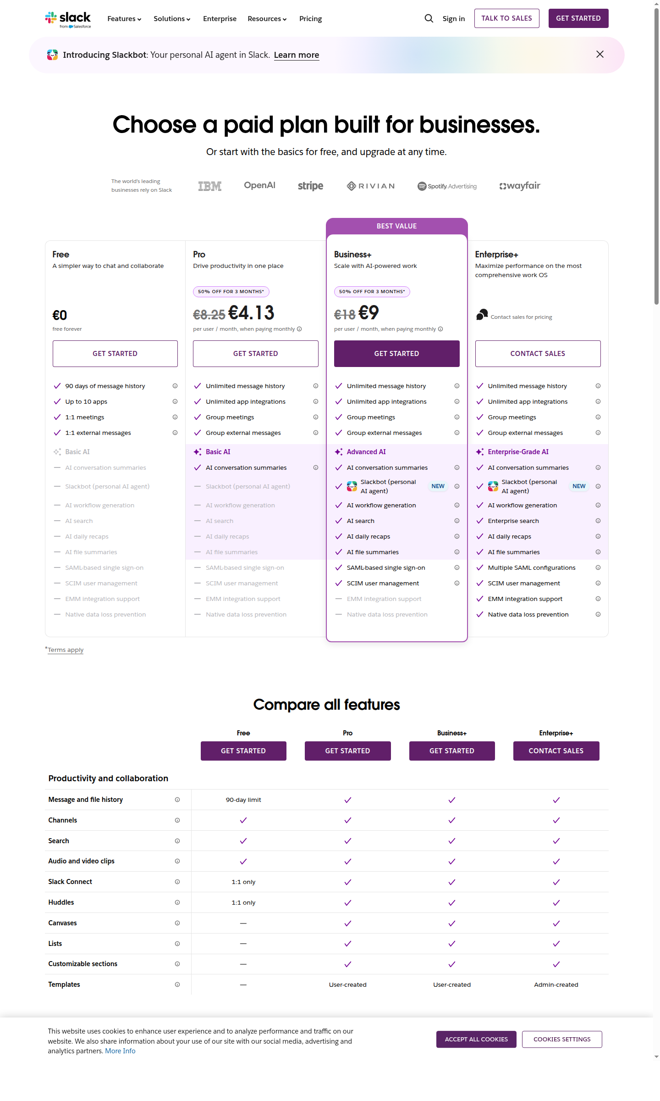This screenshot has height=1101, width=660.
Task: Click the Enterprise+ contact sales chat icon
Action: pyautogui.click(x=482, y=315)
